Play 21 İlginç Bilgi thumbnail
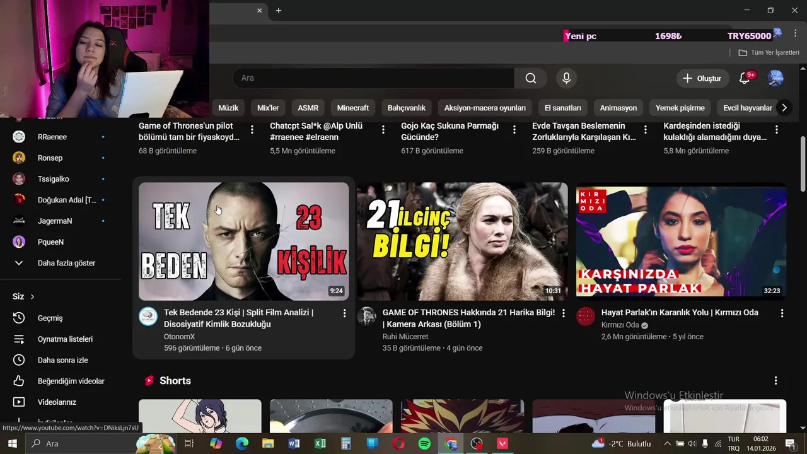The width and height of the screenshot is (807, 454). tap(462, 242)
